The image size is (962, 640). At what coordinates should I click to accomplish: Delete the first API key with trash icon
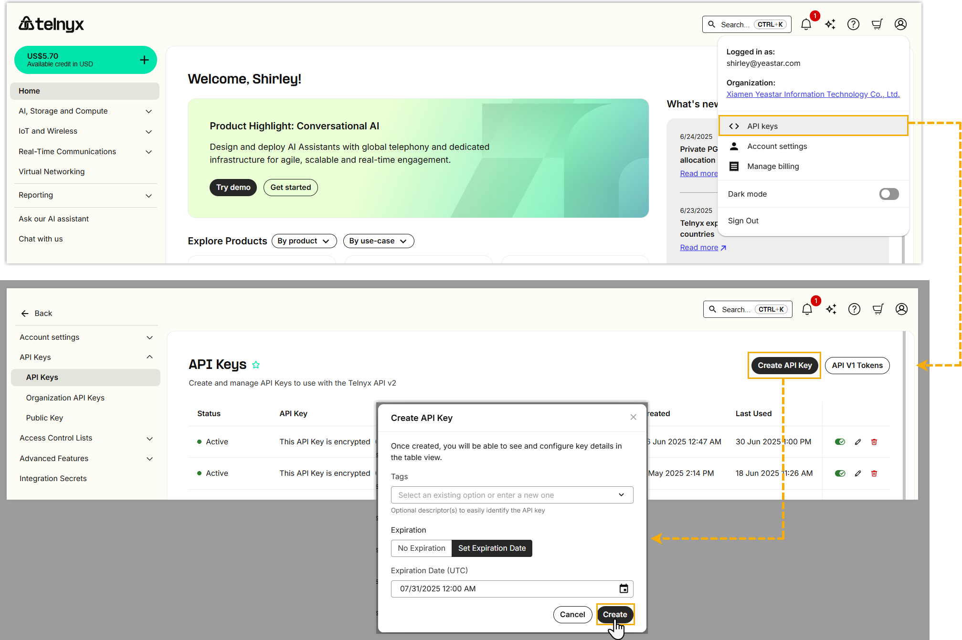coord(874,442)
